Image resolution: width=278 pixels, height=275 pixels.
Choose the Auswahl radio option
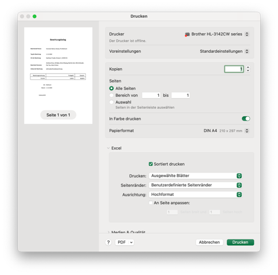tap(111, 102)
